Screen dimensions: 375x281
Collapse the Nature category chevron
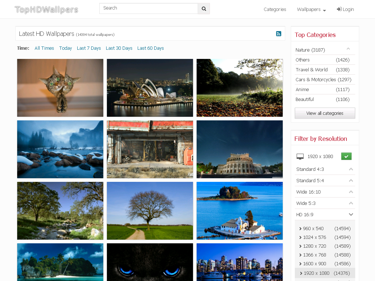coord(348,49)
